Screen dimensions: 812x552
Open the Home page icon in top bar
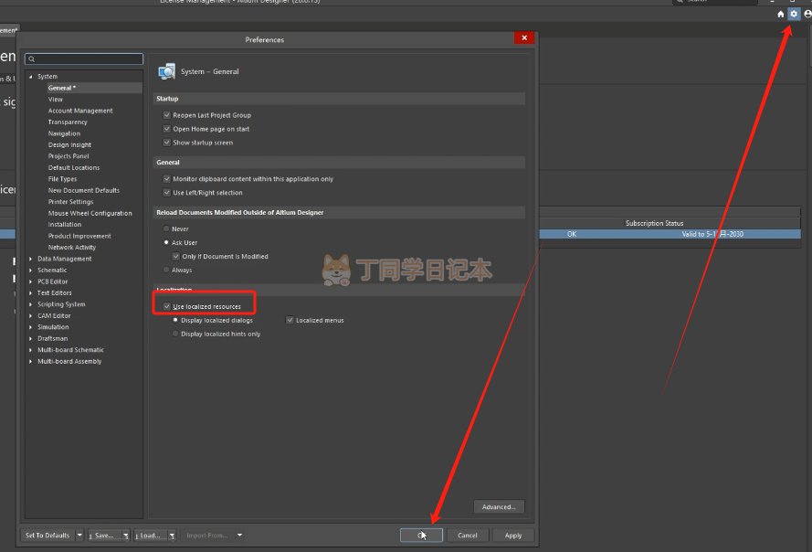[780, 14]
